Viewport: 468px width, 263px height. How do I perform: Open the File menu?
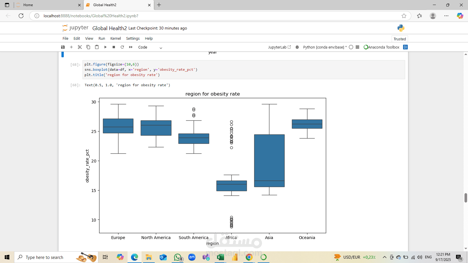pyautogui.click(x=66, y=38)
